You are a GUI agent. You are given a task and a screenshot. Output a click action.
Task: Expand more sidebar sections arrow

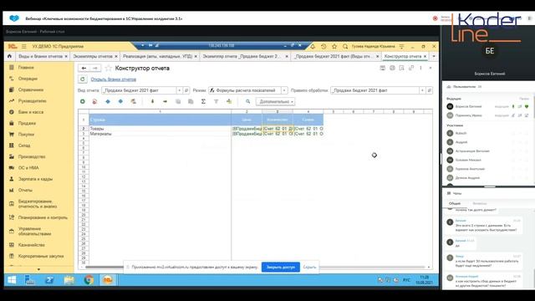tap(38, 269)
